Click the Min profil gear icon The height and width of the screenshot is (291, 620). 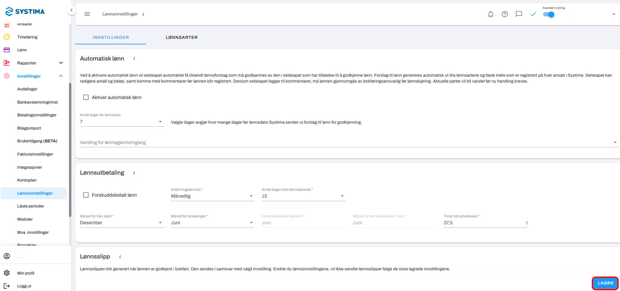coord(7,273)
